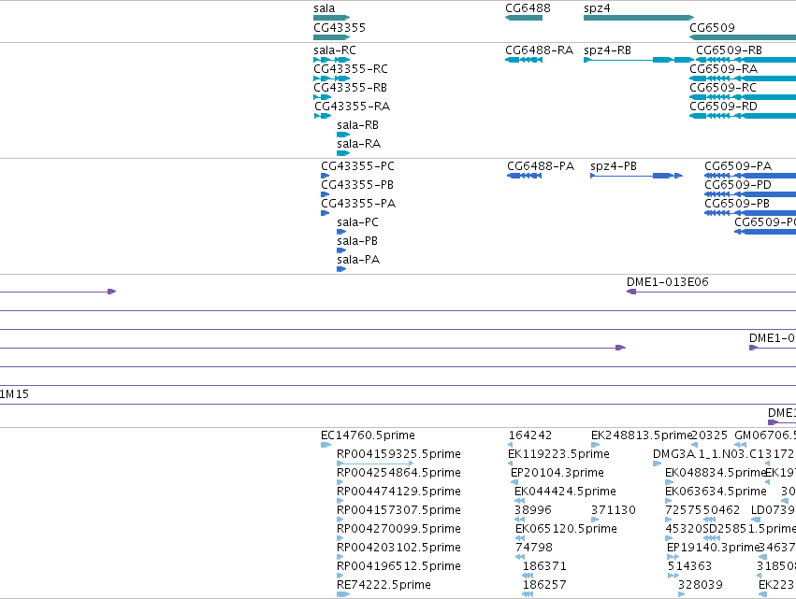Image resolution: width=796 pixels, height=599 pixels.
Task: Click the CG6488-RA transcript glyph
Action: tap(524, 60)
